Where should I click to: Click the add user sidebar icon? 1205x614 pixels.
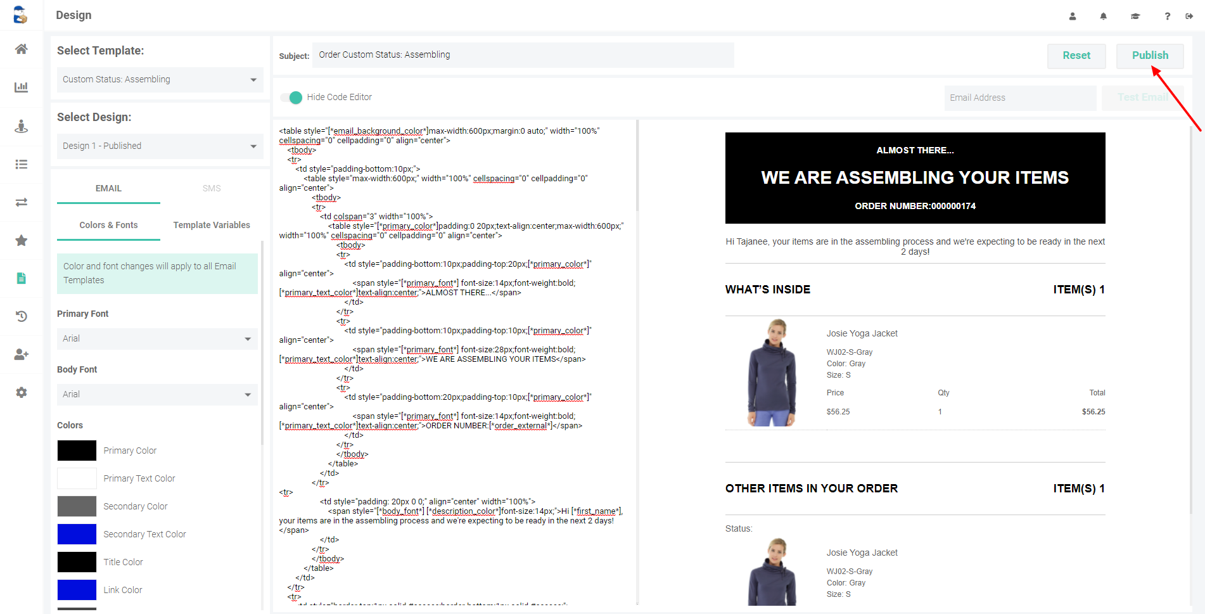(x=22, y=354)
